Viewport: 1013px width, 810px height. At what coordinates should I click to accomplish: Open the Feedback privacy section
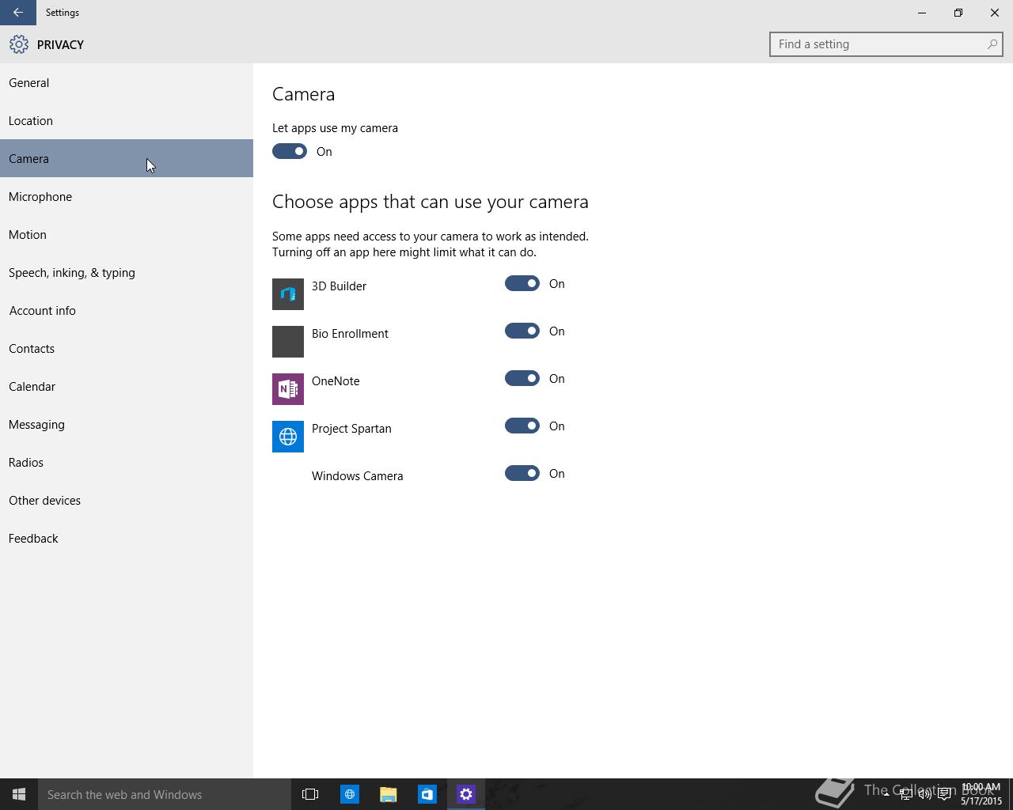127,538
